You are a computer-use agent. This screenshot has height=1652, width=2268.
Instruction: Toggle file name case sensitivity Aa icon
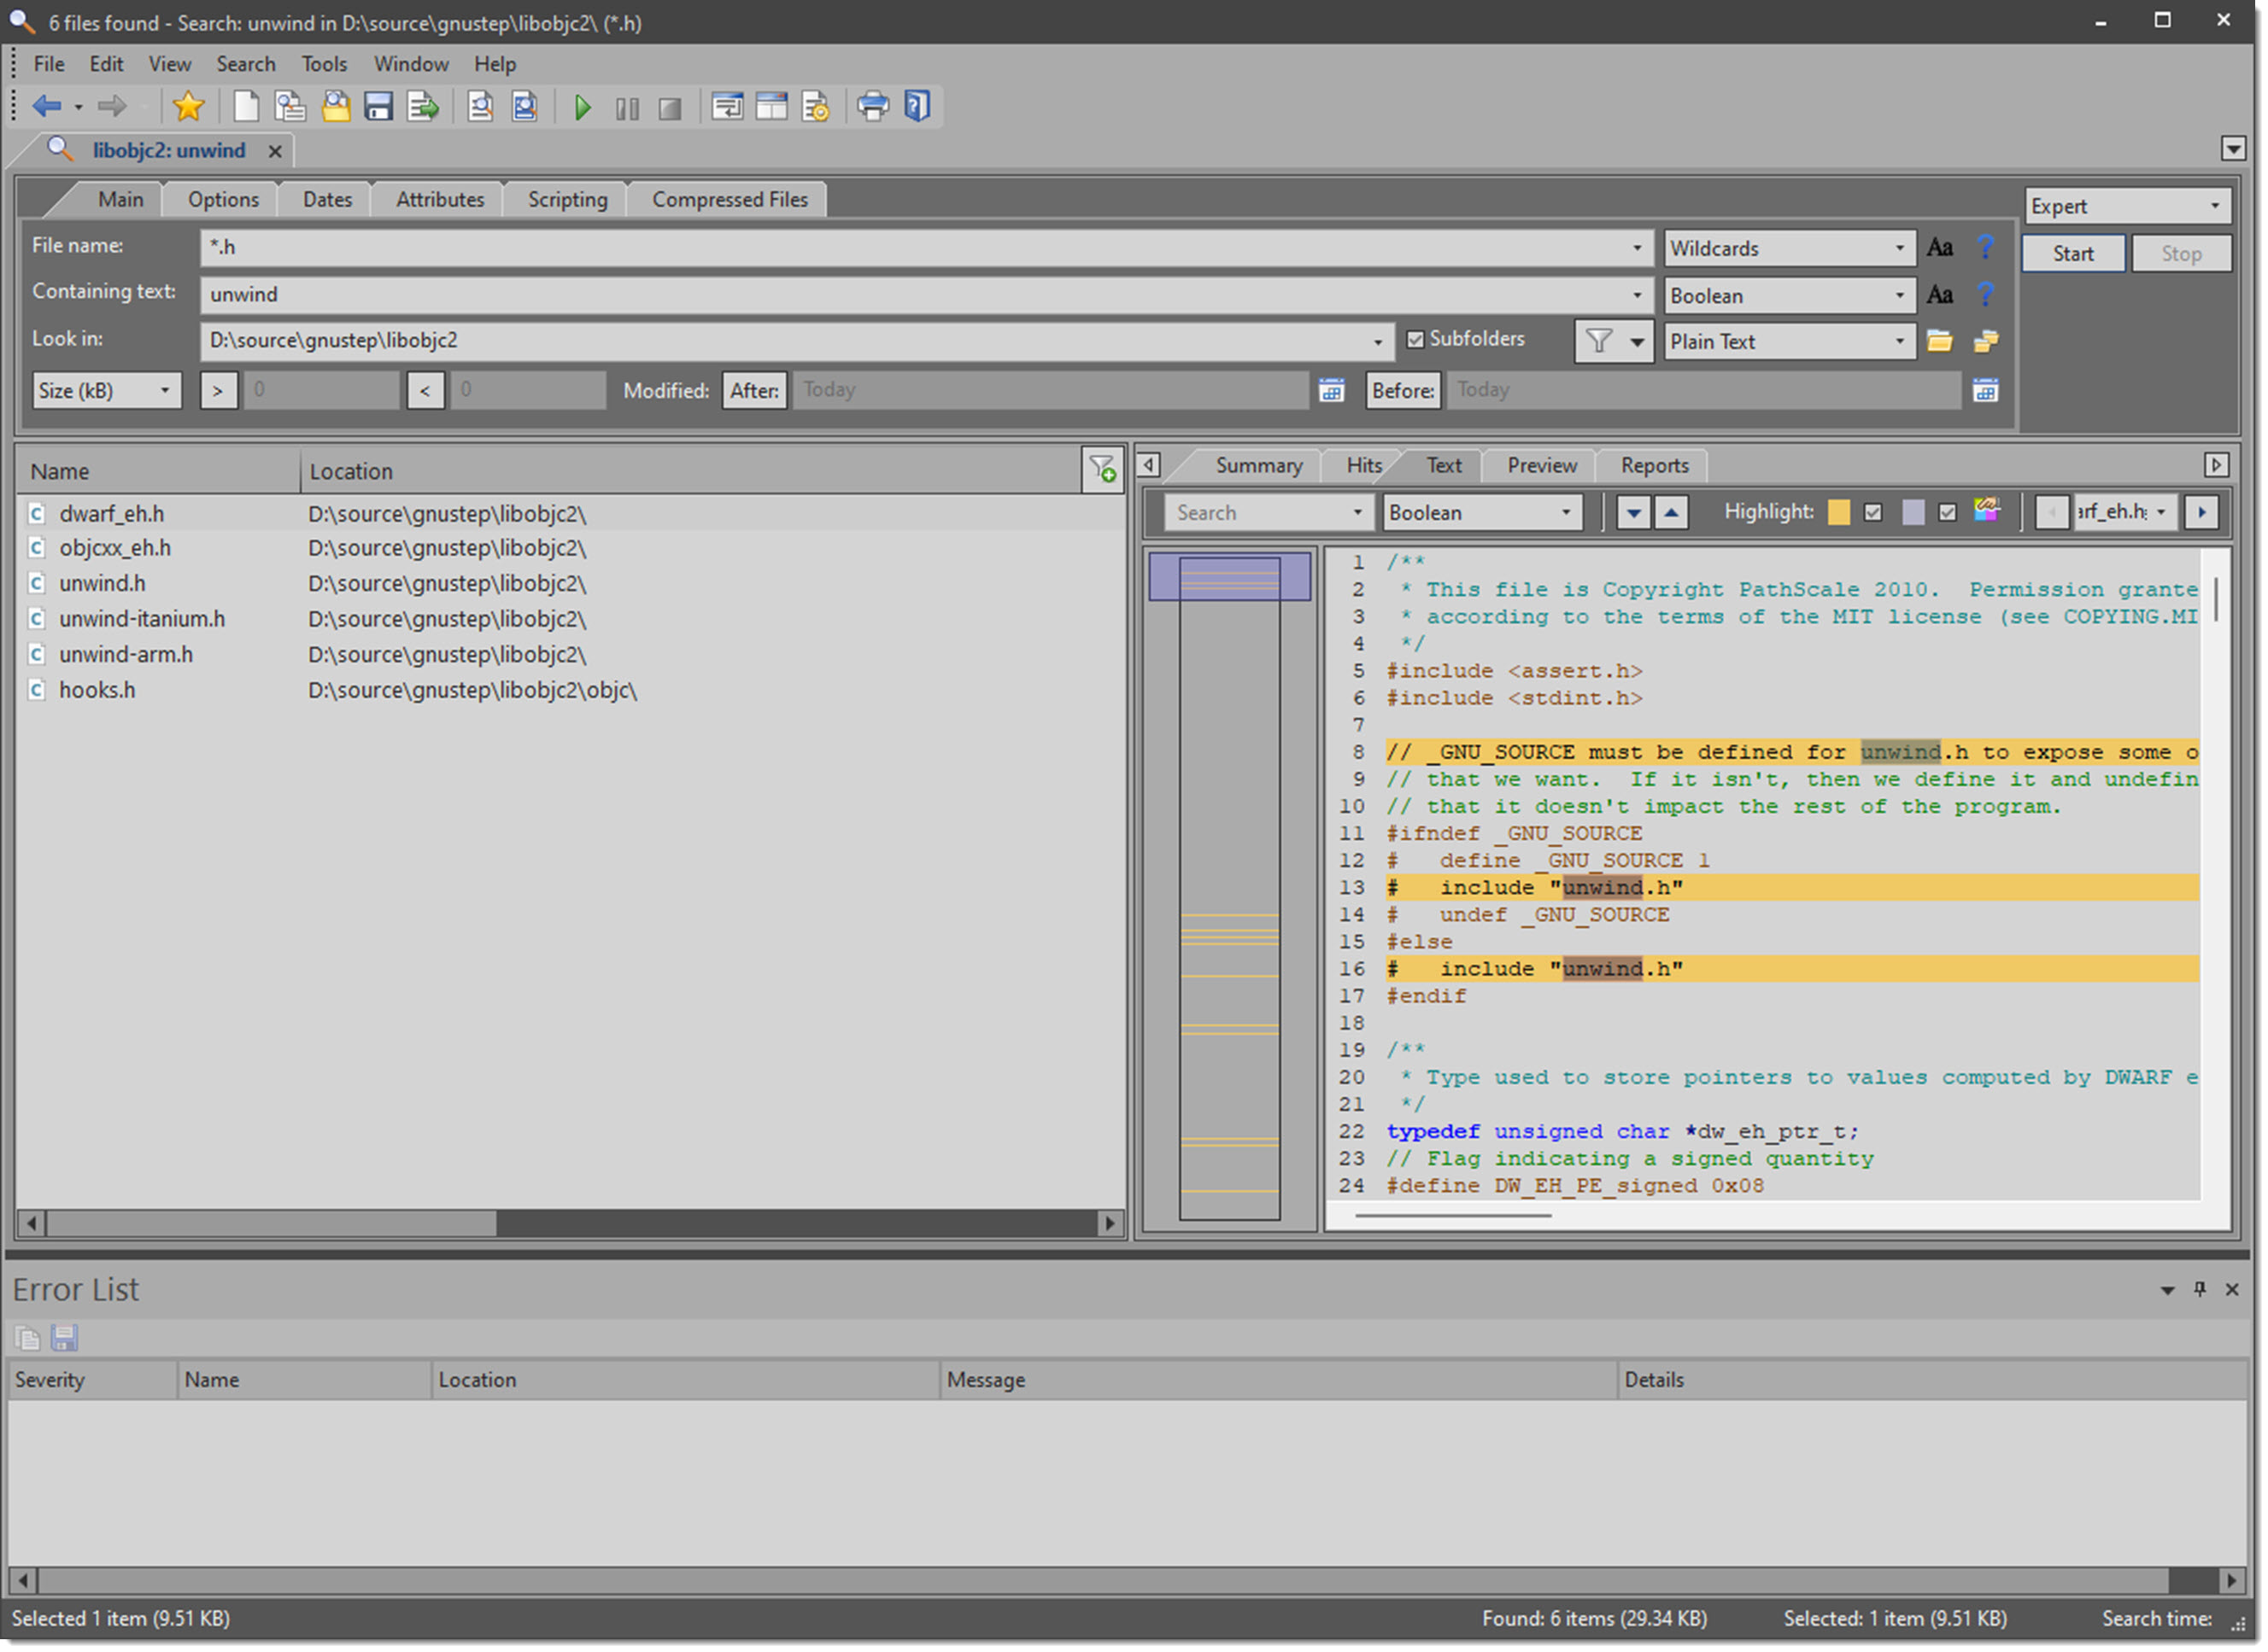coord(1941,248)
